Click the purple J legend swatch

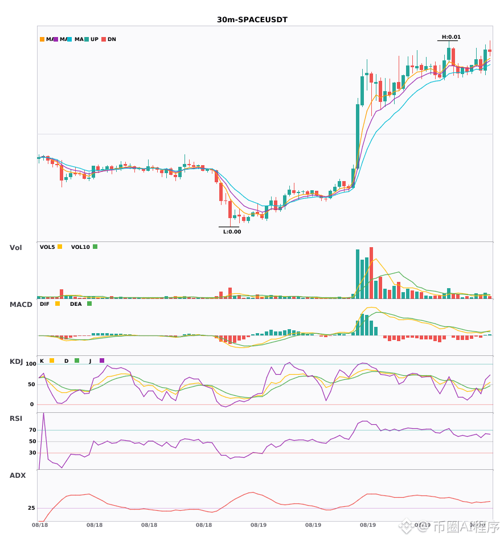[x=102, y=360]
